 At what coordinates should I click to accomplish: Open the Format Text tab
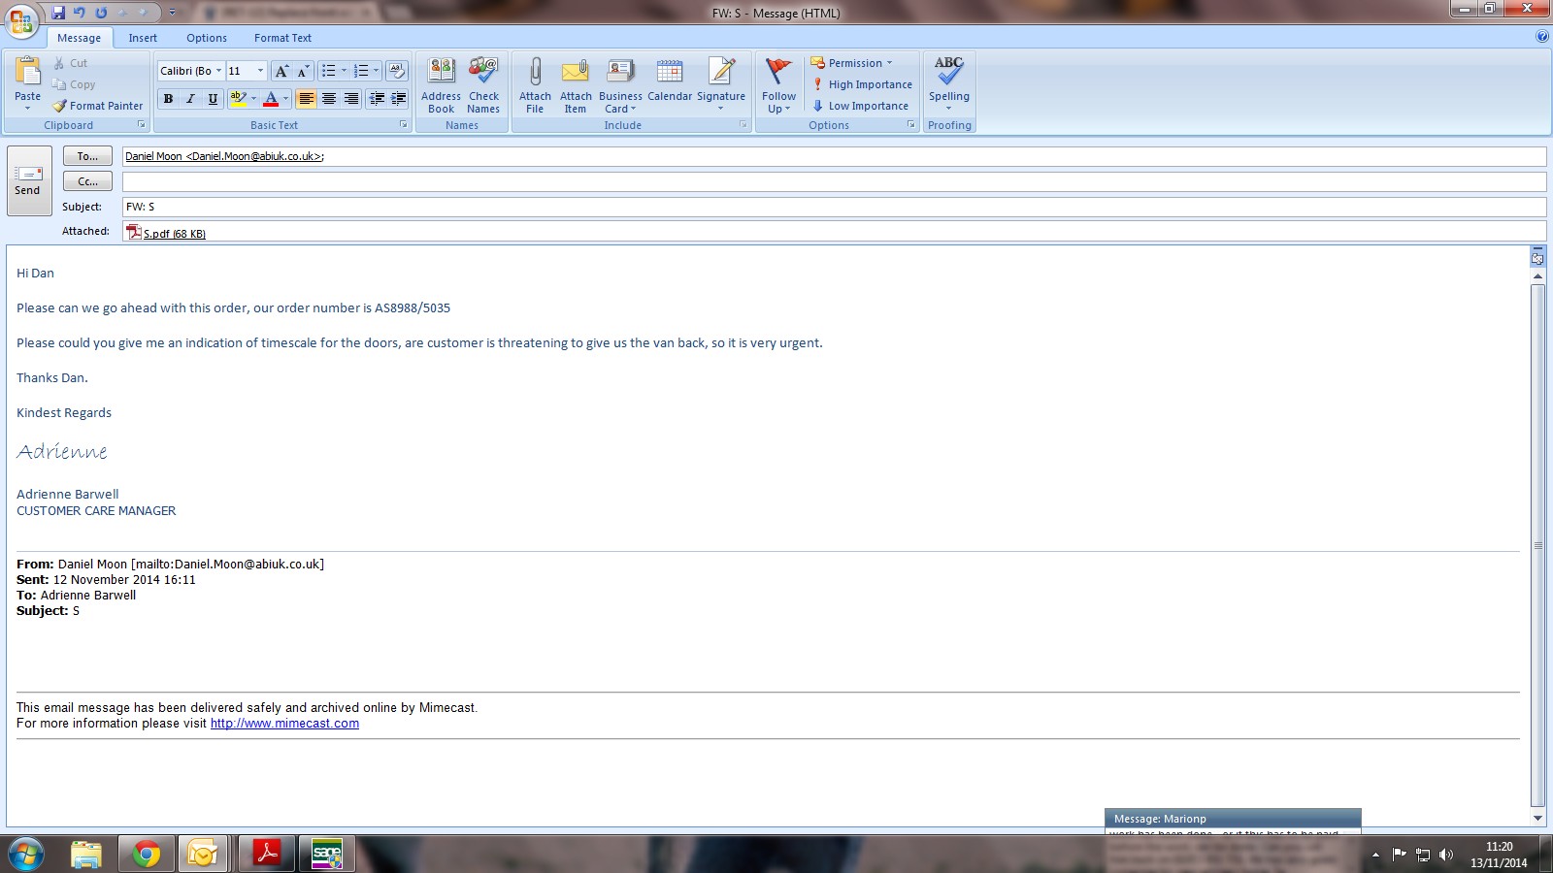click(282, 38)
